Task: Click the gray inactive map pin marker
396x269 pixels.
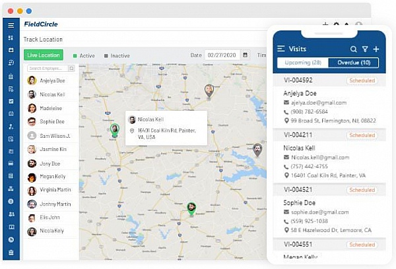Action: point(209,90)
